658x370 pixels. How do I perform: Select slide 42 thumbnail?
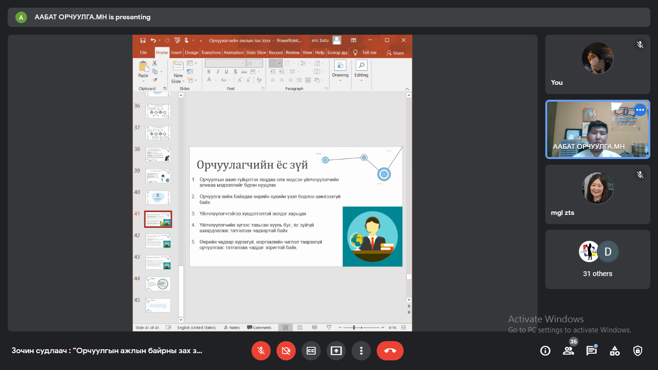158,240
